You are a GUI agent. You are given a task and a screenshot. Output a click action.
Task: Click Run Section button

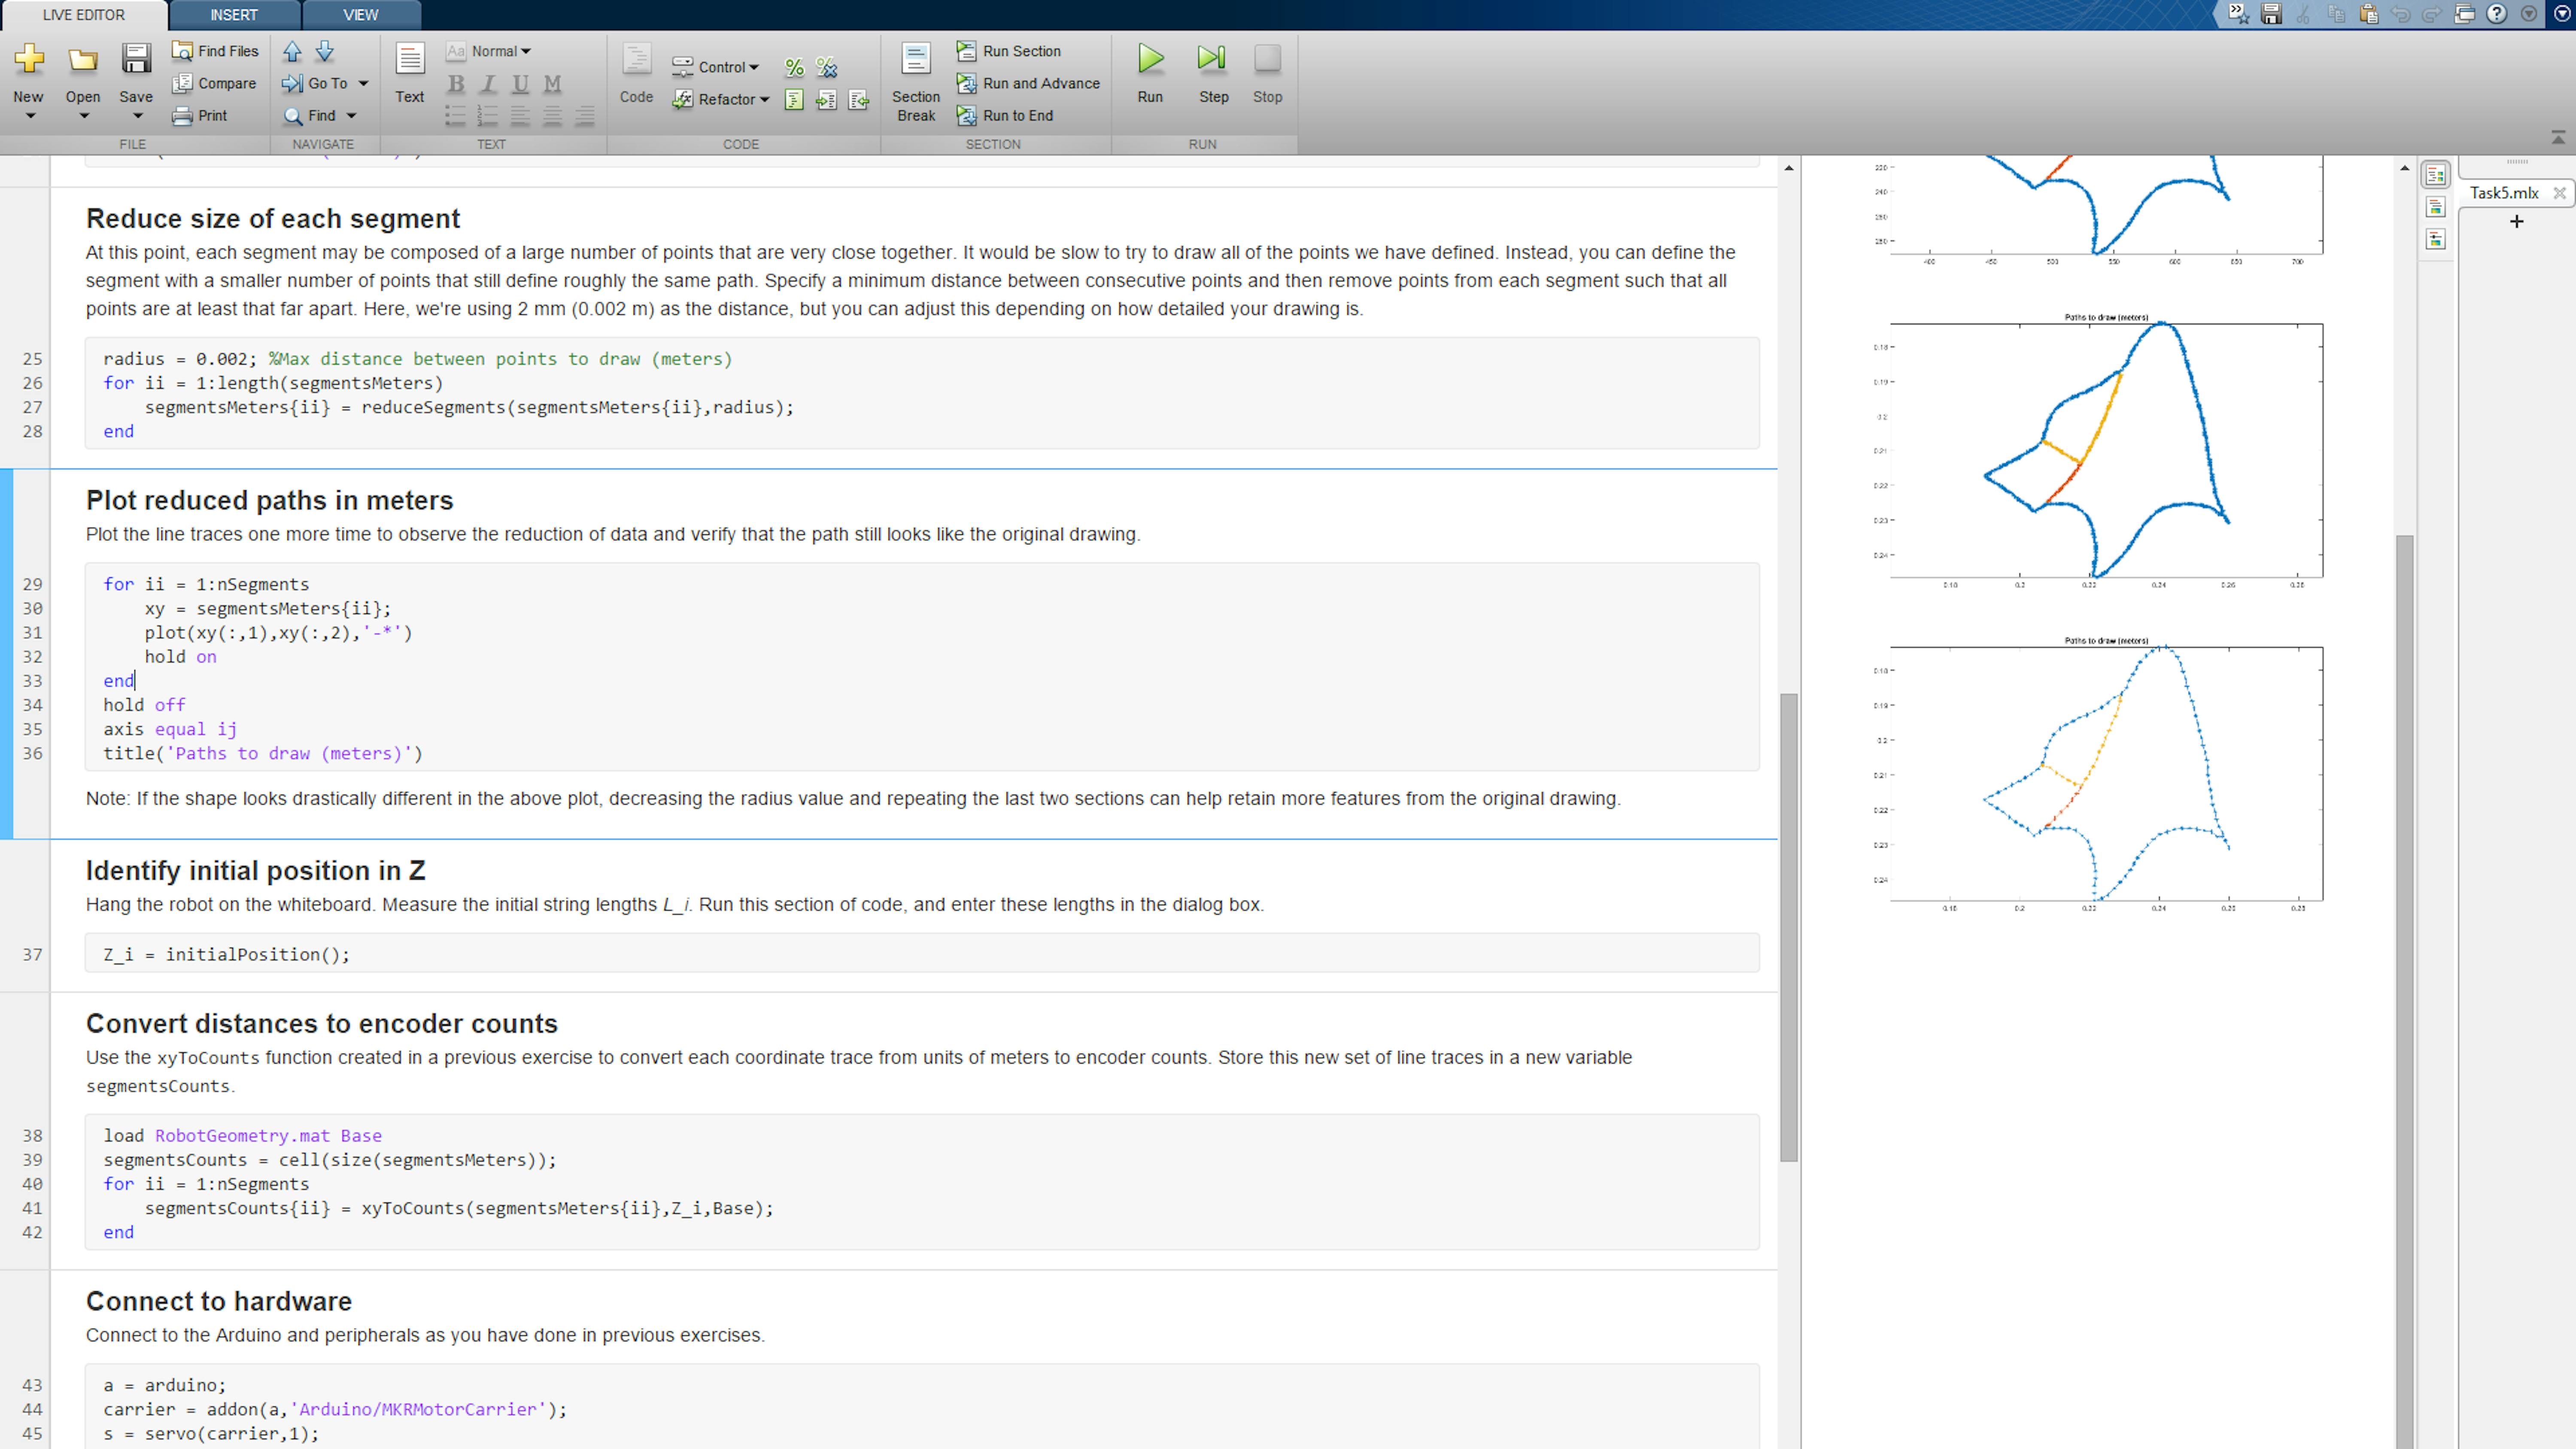point(1009,51)
